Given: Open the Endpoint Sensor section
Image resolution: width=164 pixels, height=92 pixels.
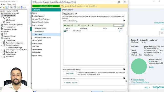Looking at the screenshot, I should pos(37,43).
